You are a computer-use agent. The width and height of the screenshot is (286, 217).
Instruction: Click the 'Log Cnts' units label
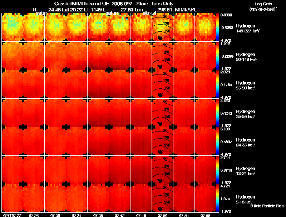263,4
